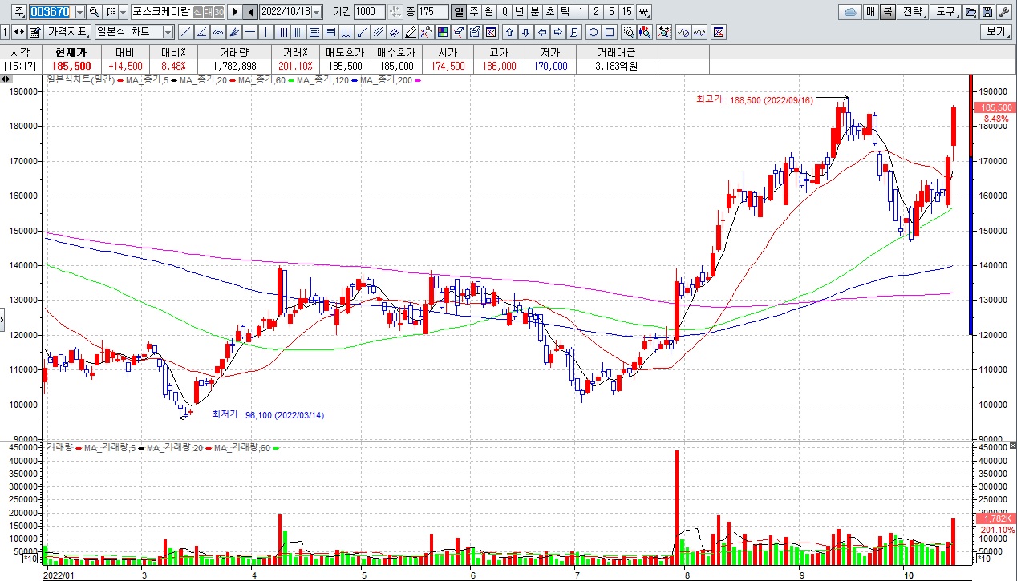Click the 현재가 column header
1017x581 pixels.
(71, 52)
